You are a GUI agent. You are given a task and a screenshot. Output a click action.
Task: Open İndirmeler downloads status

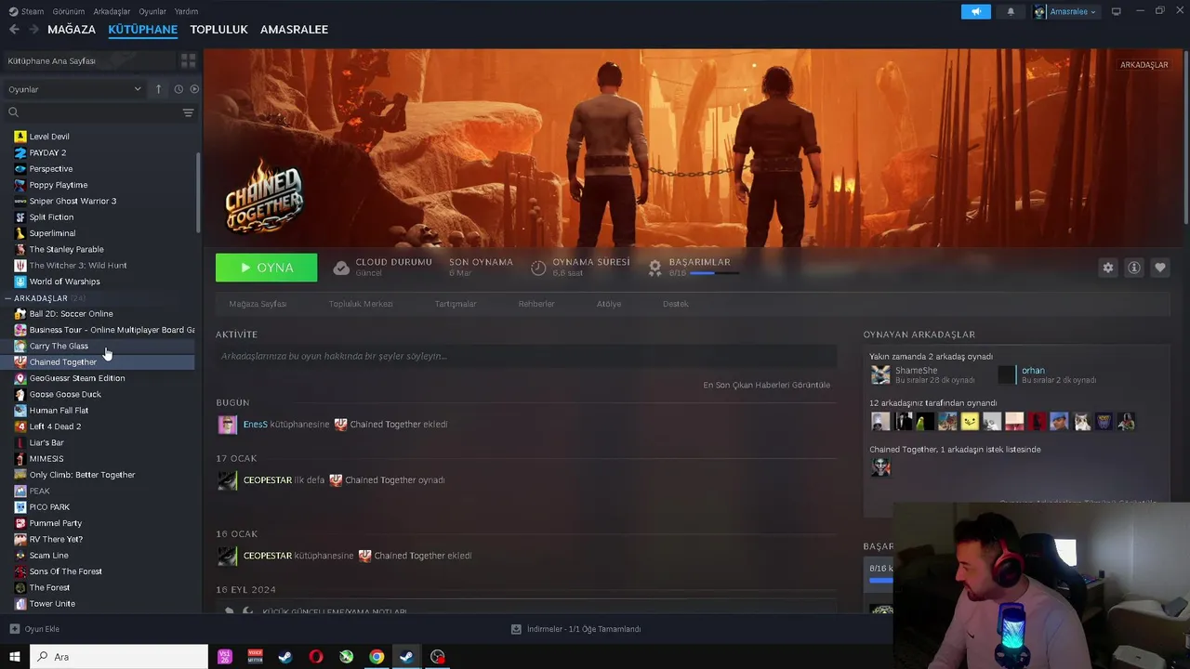coord(575,629)
